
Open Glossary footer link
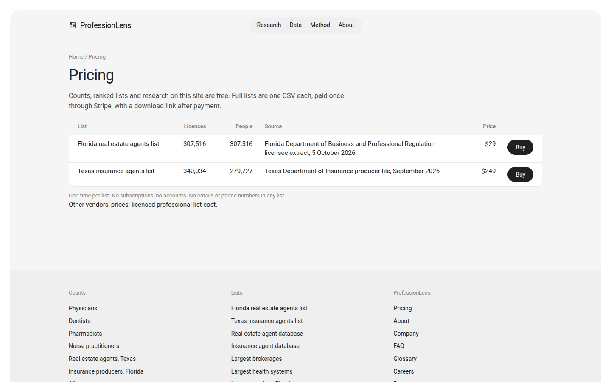[x=405, y=359]
